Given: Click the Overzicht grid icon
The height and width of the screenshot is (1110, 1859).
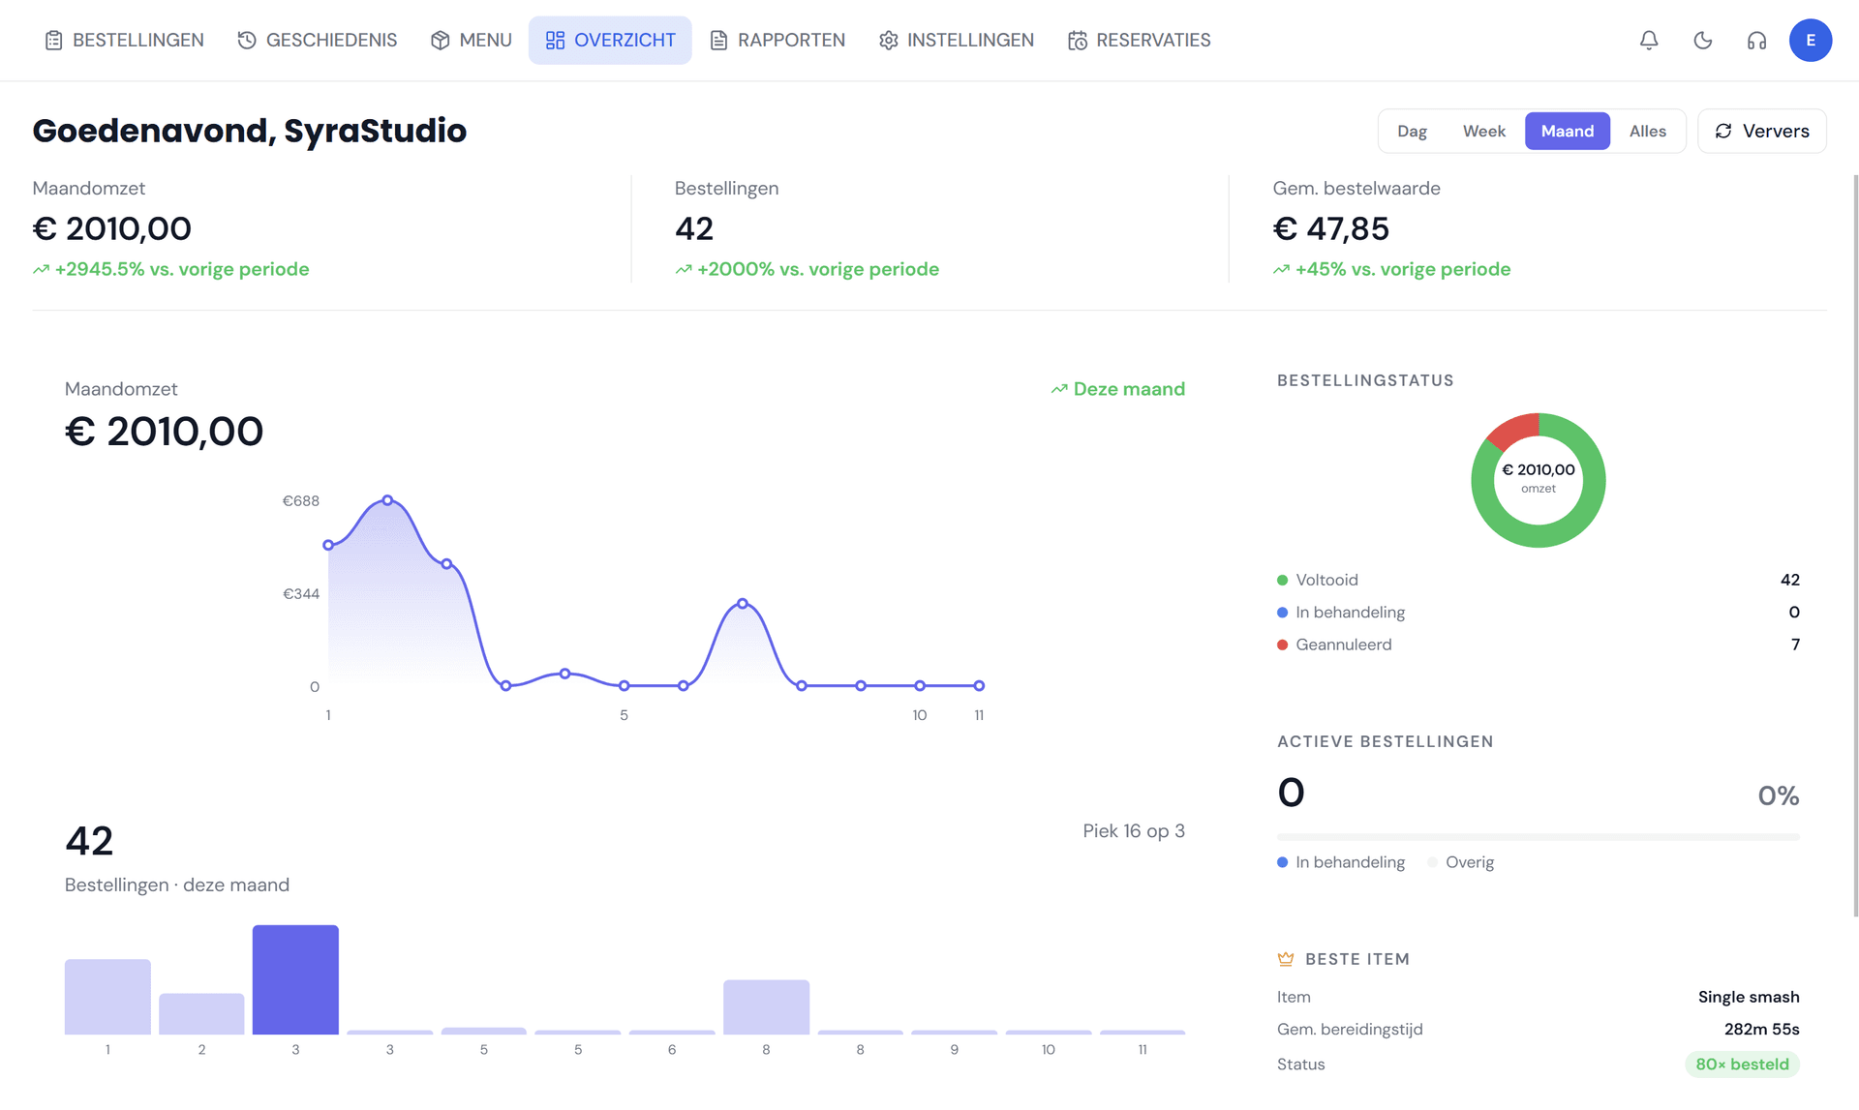Looking at the screenshot, I should click(555, 41).
